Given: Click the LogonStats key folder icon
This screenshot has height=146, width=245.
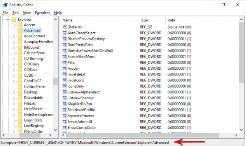Looking at the screenshot, I should 20,120.
